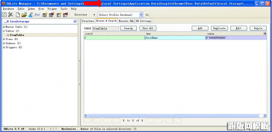Click the horizontal scrollbar thumb
This screenshot has height=132, width=272.
coord(173,115)
